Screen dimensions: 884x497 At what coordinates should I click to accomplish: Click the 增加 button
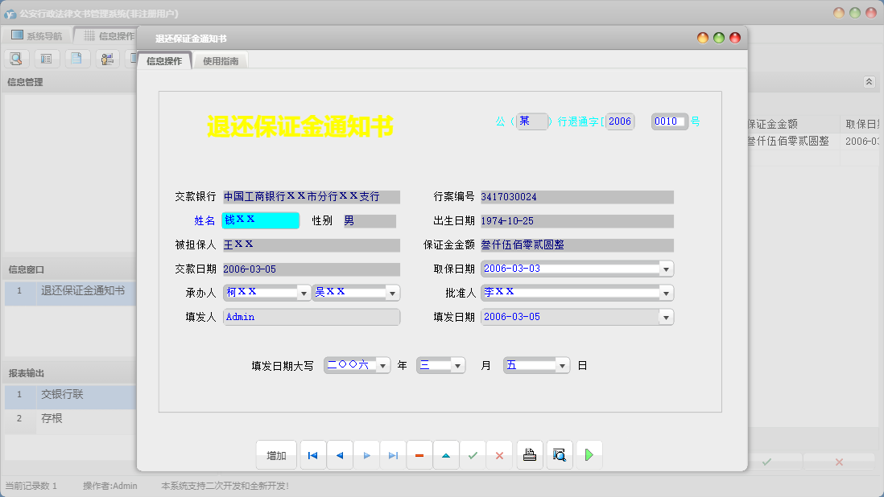(x=276, y=455)
